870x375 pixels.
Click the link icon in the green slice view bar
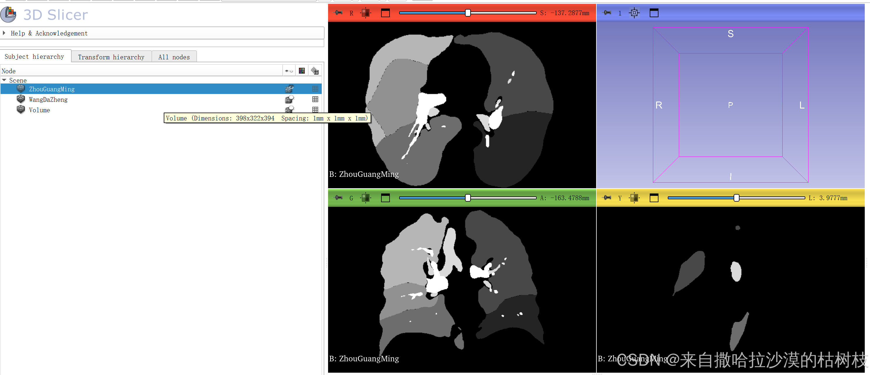click(365, 198)
